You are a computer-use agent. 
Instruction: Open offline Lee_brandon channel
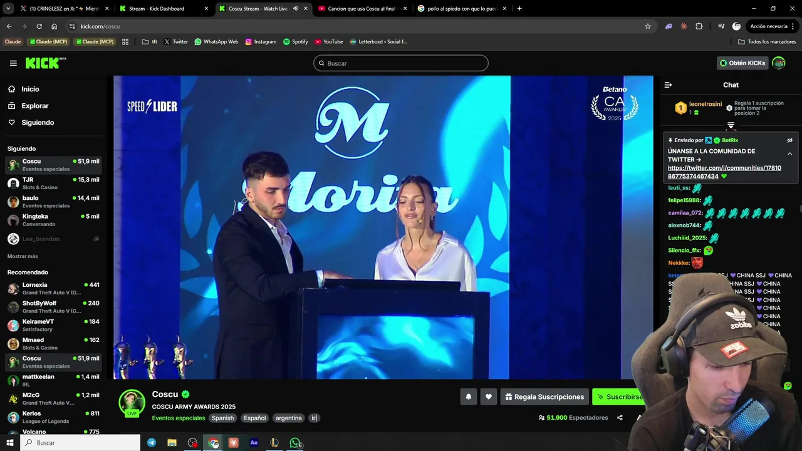[x=53, y=239]
